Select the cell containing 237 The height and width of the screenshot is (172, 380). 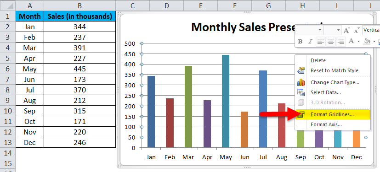[x=80, y=38]
